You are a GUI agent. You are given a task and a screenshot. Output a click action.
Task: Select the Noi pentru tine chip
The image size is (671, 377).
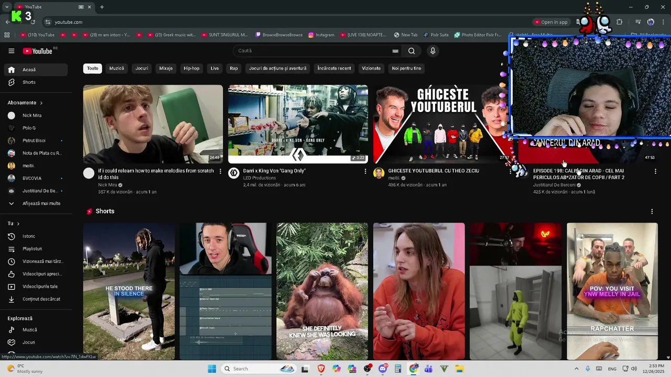coord(406,69)
